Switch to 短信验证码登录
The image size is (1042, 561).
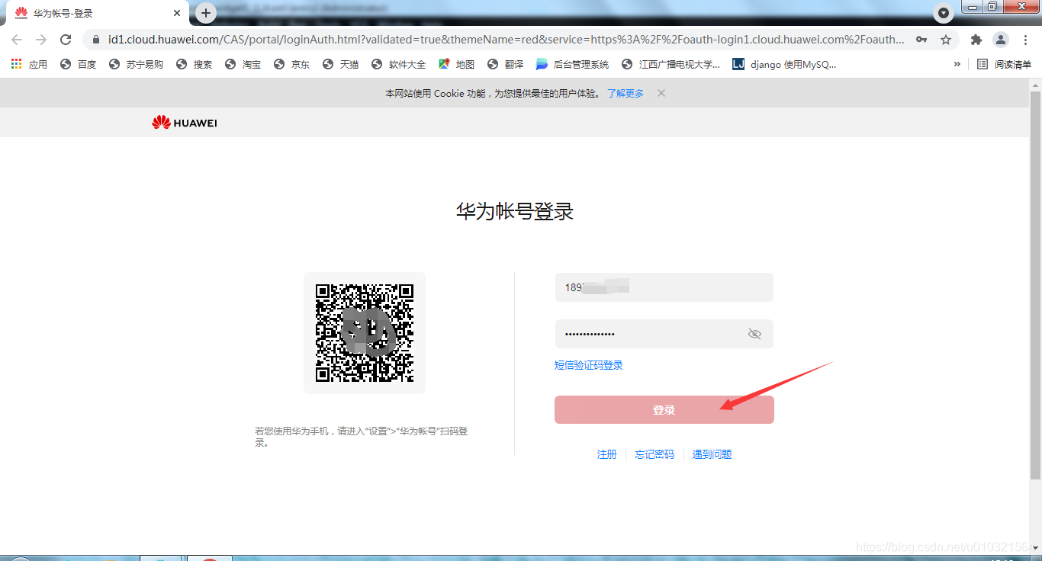[589, 365]
